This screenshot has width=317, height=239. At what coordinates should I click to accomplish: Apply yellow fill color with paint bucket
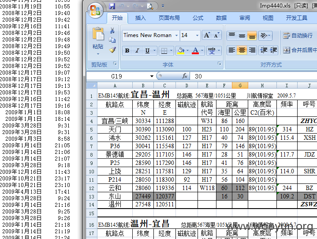click(x=181, y=51)
